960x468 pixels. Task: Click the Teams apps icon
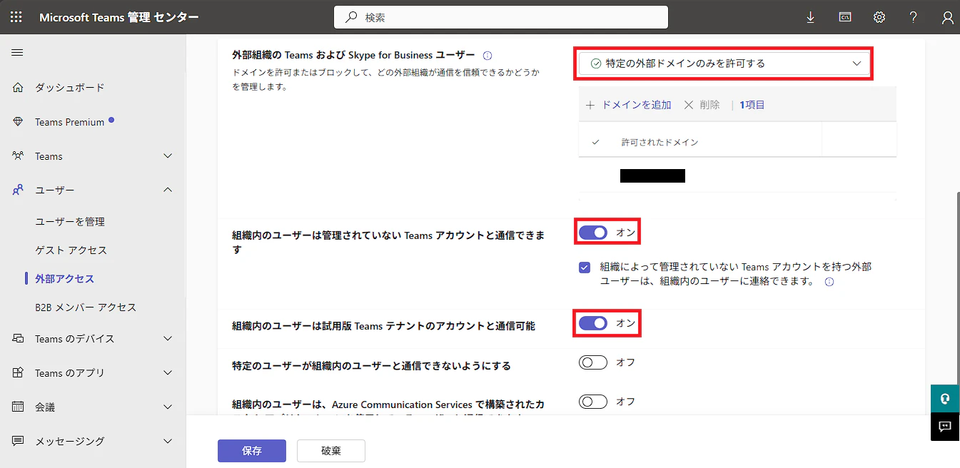19,373
